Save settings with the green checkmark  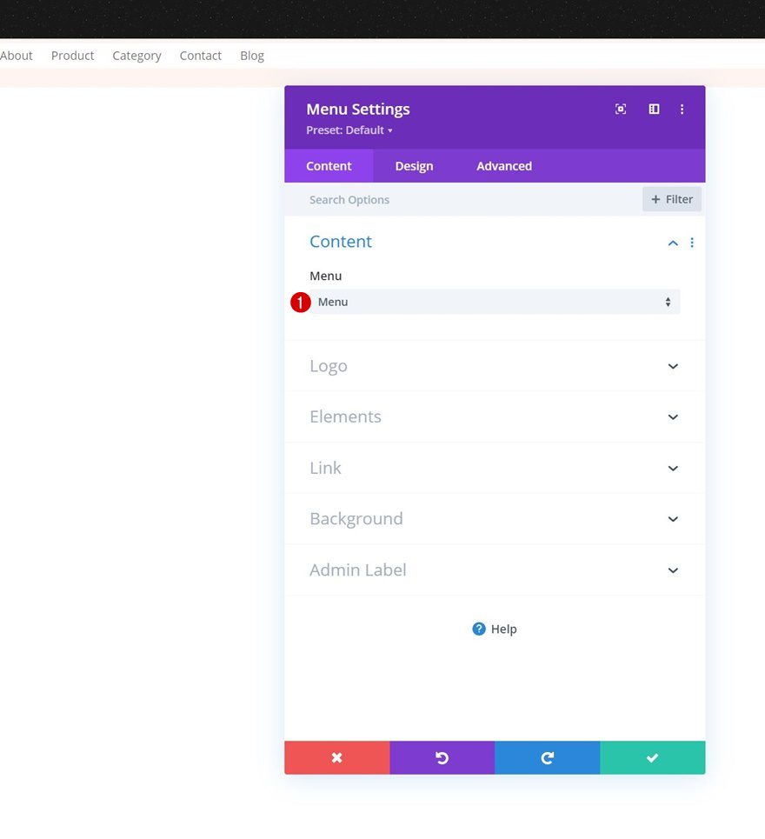(652, 757)
